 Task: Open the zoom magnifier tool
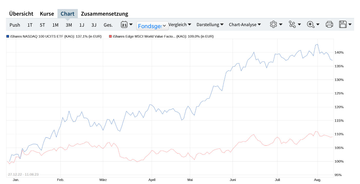(x=311, y=25)
